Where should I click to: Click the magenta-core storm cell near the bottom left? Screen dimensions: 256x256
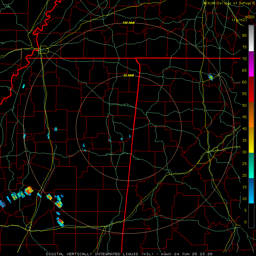(x=60, y=222)
